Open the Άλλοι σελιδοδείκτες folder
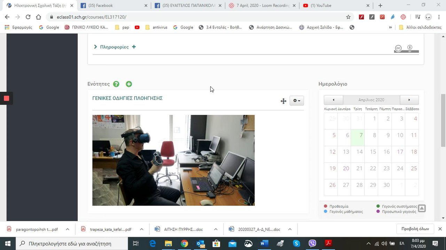The height and width of the screenshot is (250, 446). pyautogui.click(x=420, y=27)
